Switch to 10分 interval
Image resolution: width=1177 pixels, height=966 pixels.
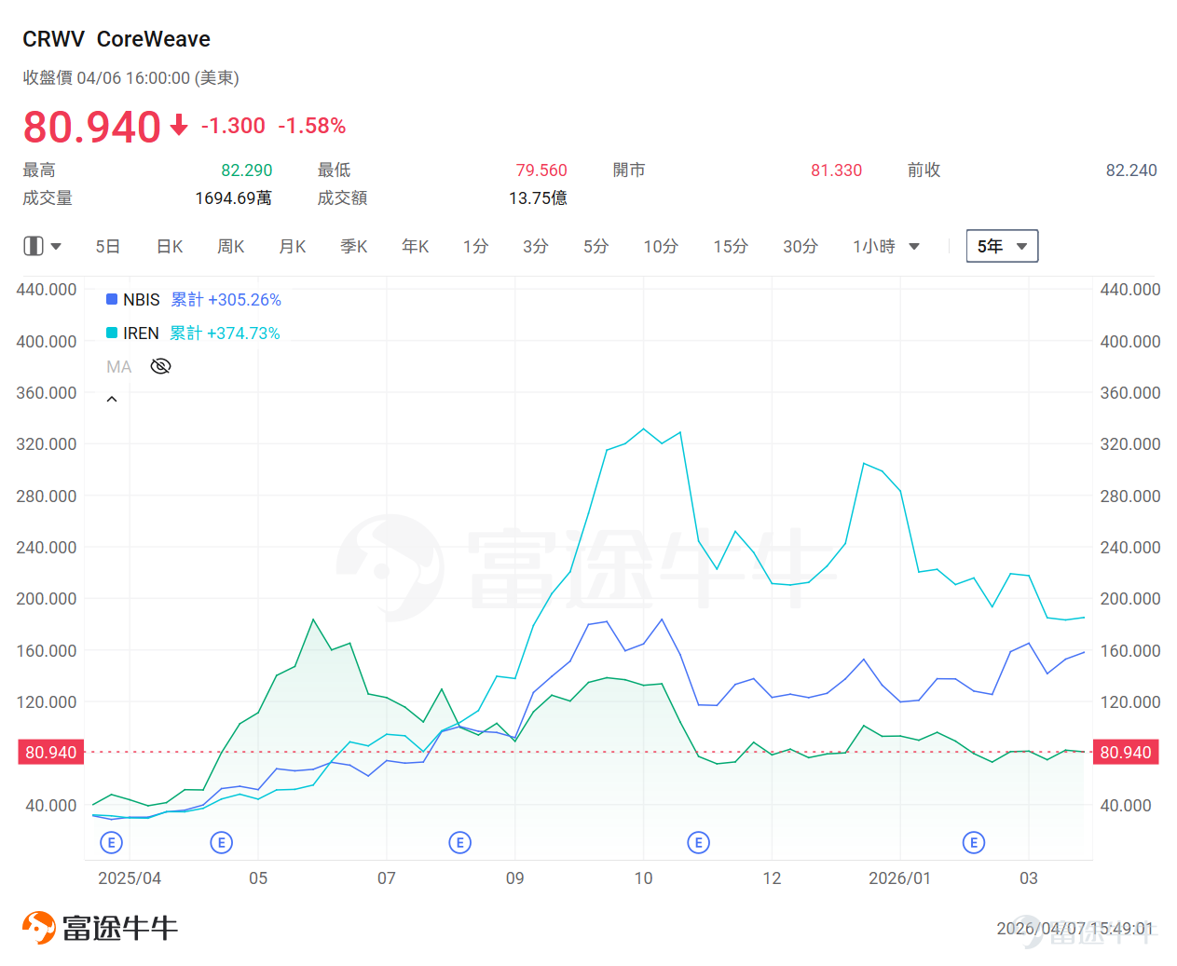[x=661, y=247]
